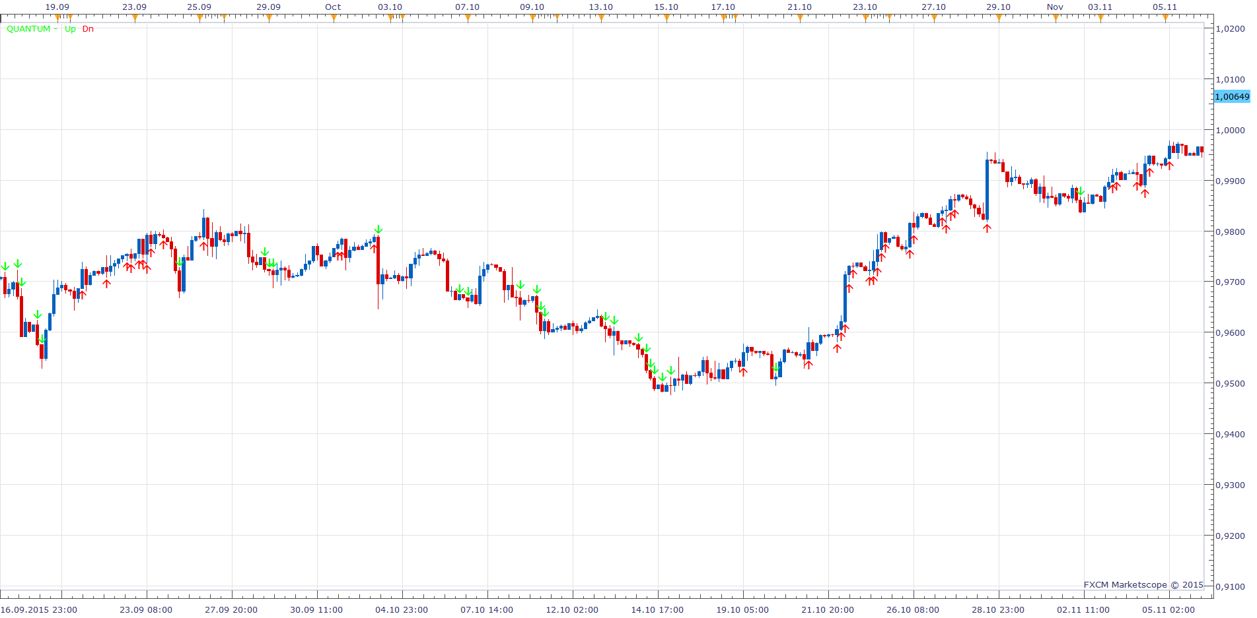1257x618 pixels.
Task: Click the 12.10 02:00 bottom time label
Action: [x=572, y=609]
